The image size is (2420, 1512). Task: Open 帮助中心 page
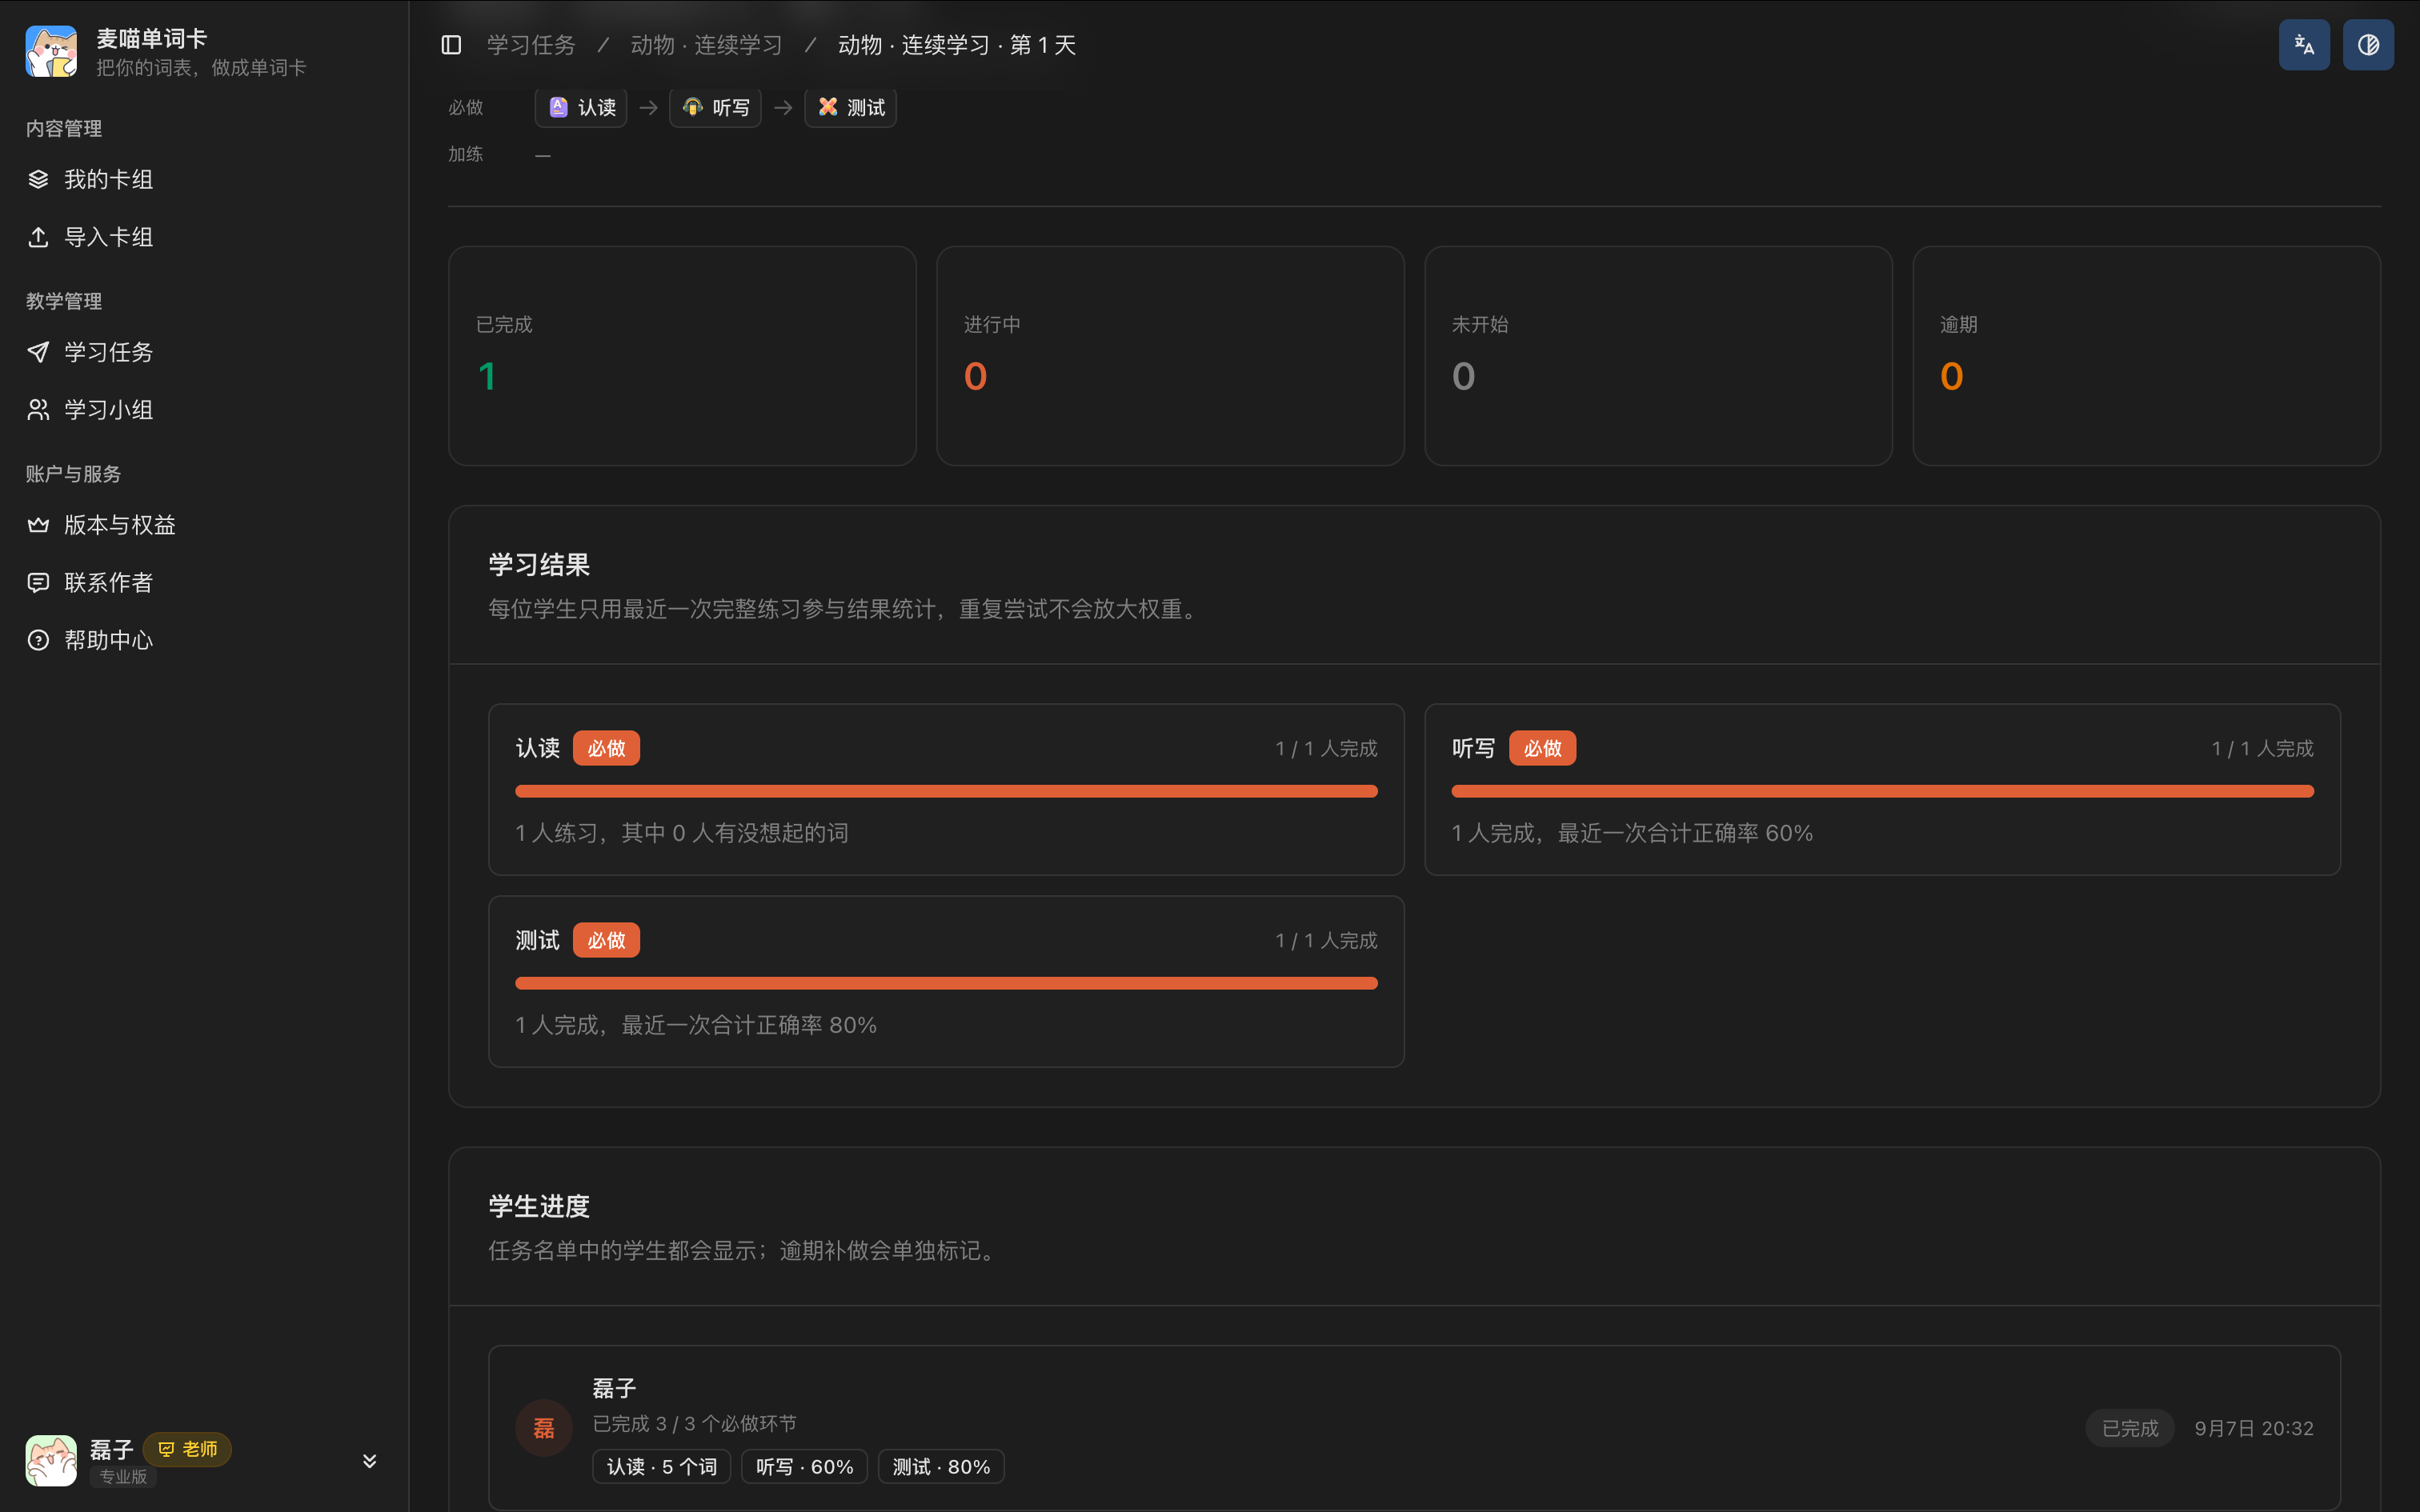[204, 640]
